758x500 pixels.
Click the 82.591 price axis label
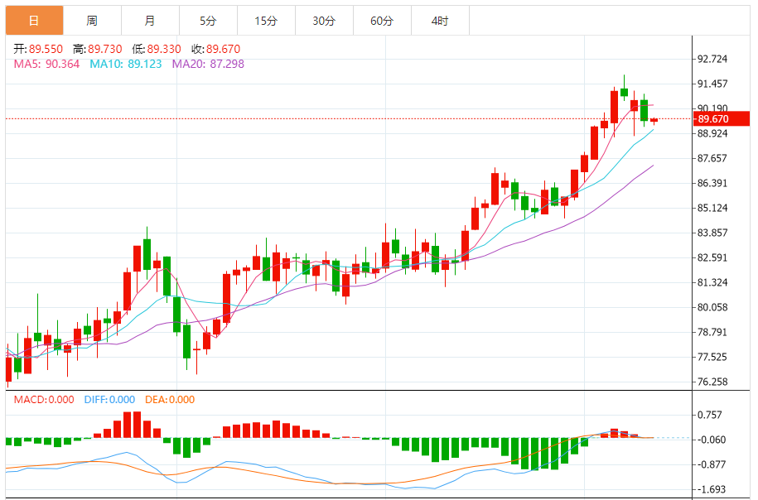(712, 257)
